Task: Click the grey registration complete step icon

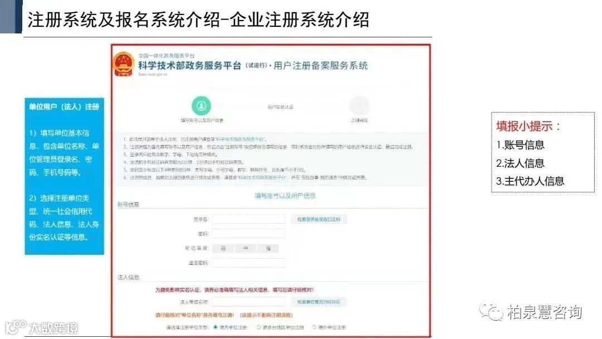Action: (x=360, y=105)
